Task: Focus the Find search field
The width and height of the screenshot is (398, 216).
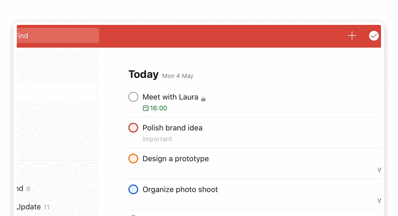Action: 58,35
